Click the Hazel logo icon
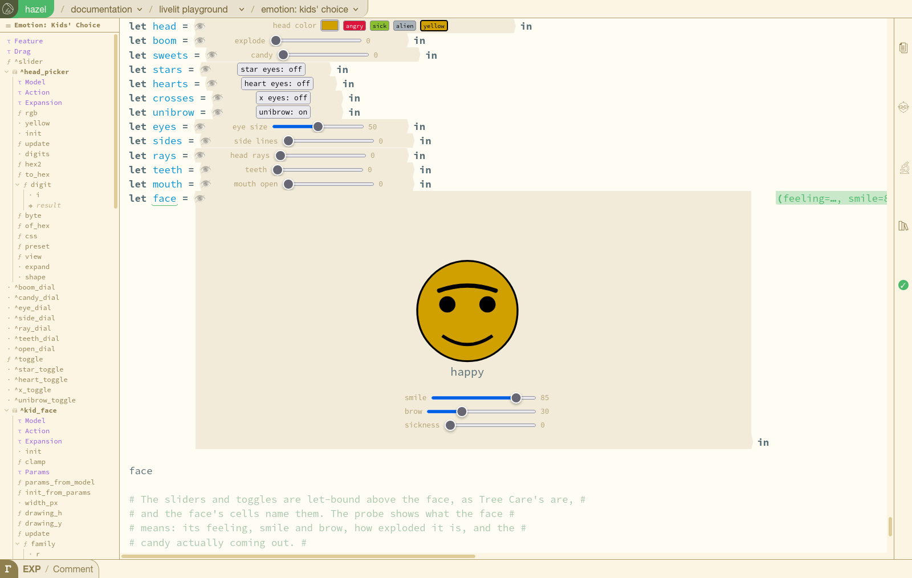The width and height of the screenshot is (912, 578). 9,9
